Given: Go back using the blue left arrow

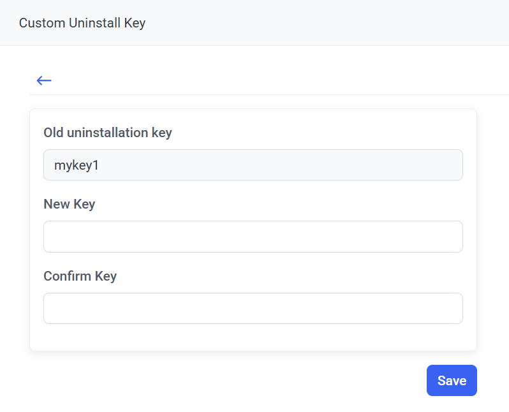Looking at the screenshot, I should coord(44,80).
